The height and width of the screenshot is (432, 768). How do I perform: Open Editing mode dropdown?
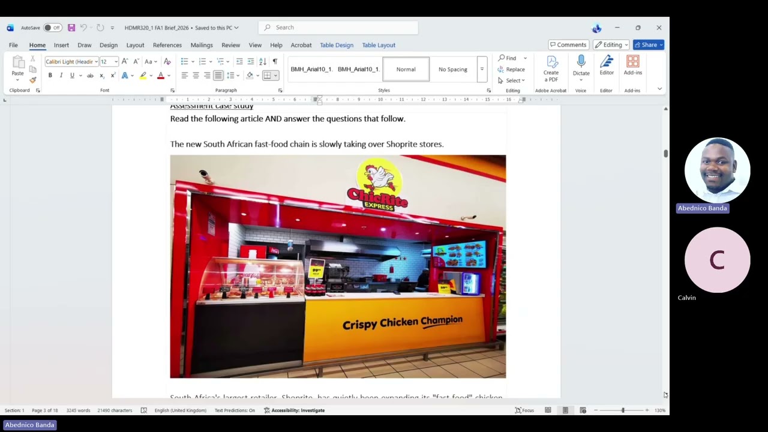click(x=611, y=45)
